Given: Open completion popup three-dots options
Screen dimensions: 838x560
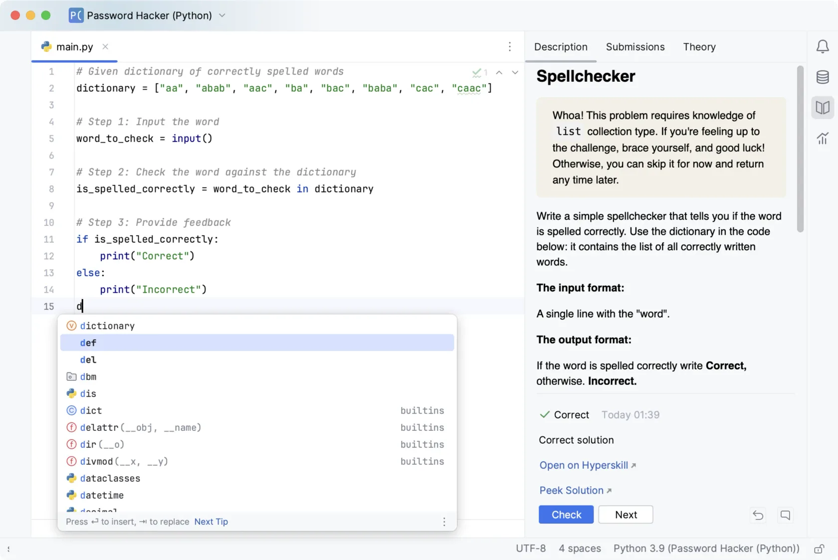Looking at the screenshot, I should pos(444,522).
